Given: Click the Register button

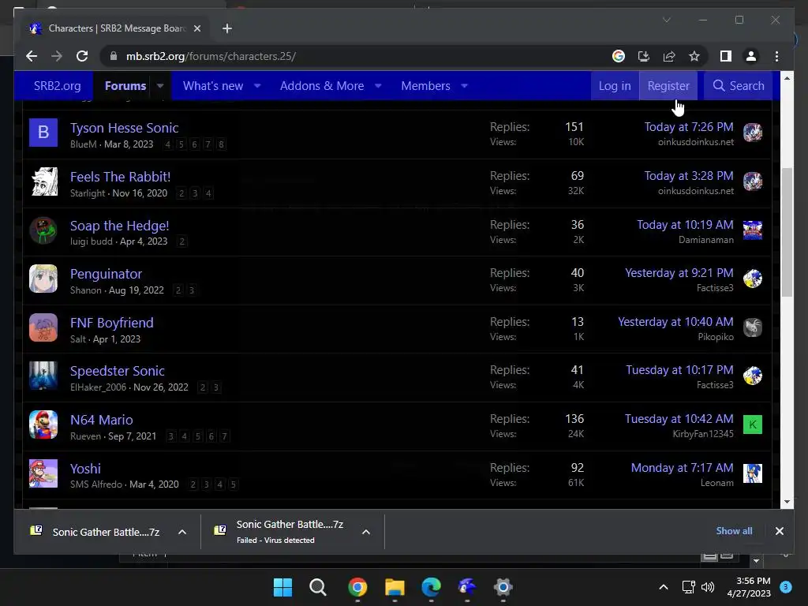Looking at the screenshot, I should [668, 85].
